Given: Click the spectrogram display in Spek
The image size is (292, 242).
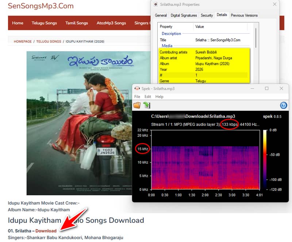Looking at the screenshot, I should pyautogui.click(x=205, y=160).
